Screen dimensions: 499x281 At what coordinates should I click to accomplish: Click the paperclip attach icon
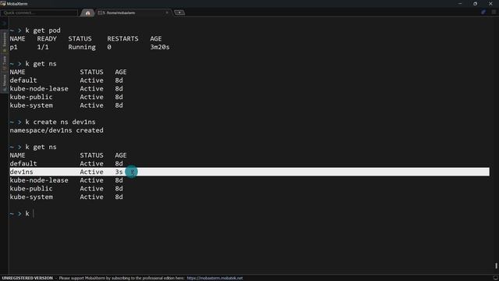click(483, 12)
